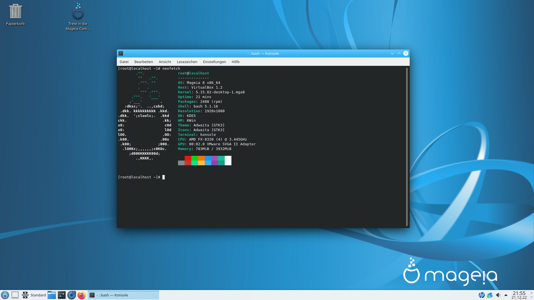
Task: Expand hidden system tray icons
Action: [x=506, y=295]
